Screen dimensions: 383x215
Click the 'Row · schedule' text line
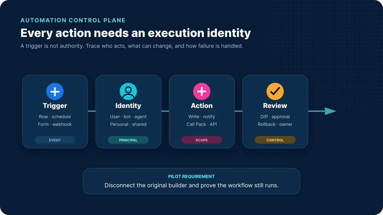click(55, 117)
